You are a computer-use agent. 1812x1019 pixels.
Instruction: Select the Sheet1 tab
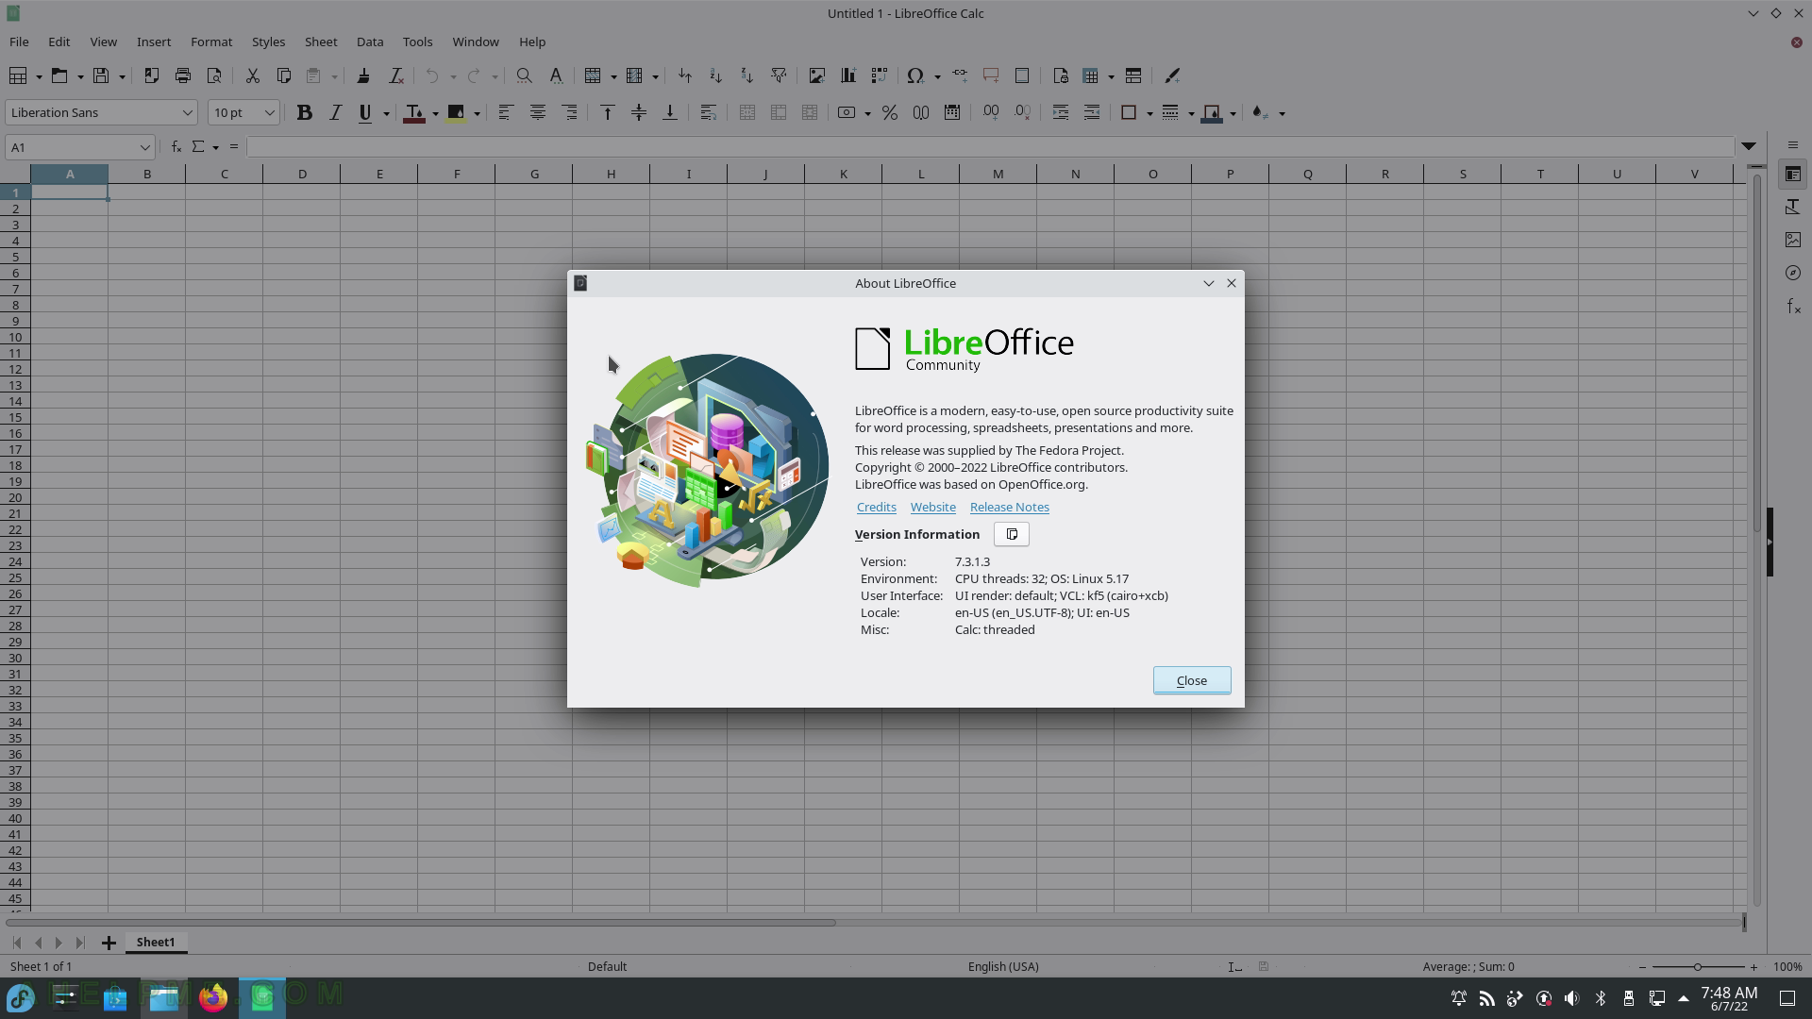point(156,942)
